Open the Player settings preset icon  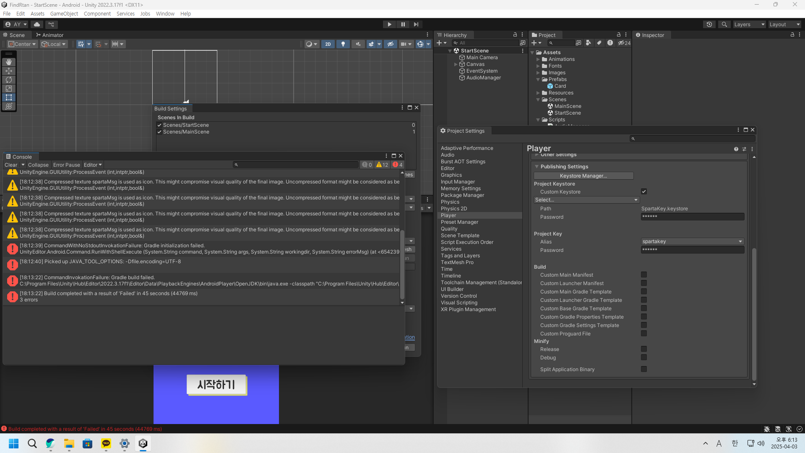point(744,149)
